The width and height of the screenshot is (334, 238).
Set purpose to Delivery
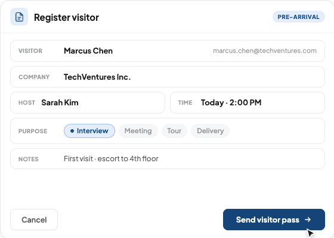(210, 131)
